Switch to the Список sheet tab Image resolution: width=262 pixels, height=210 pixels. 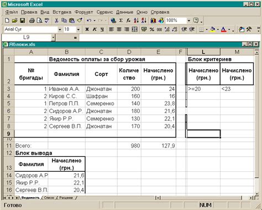pyautogui.click(x=49, y=198)
